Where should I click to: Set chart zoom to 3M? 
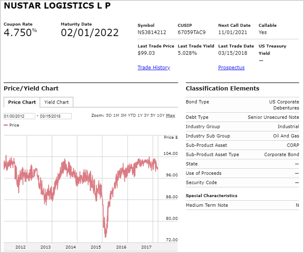[x=123, y=115]
